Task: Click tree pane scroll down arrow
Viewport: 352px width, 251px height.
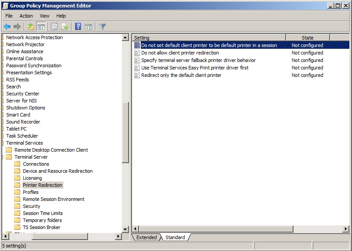Action: (x=125, y=229)
